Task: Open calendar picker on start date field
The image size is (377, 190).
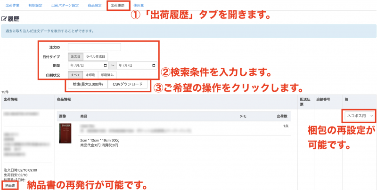Action: tap(105, 65)
